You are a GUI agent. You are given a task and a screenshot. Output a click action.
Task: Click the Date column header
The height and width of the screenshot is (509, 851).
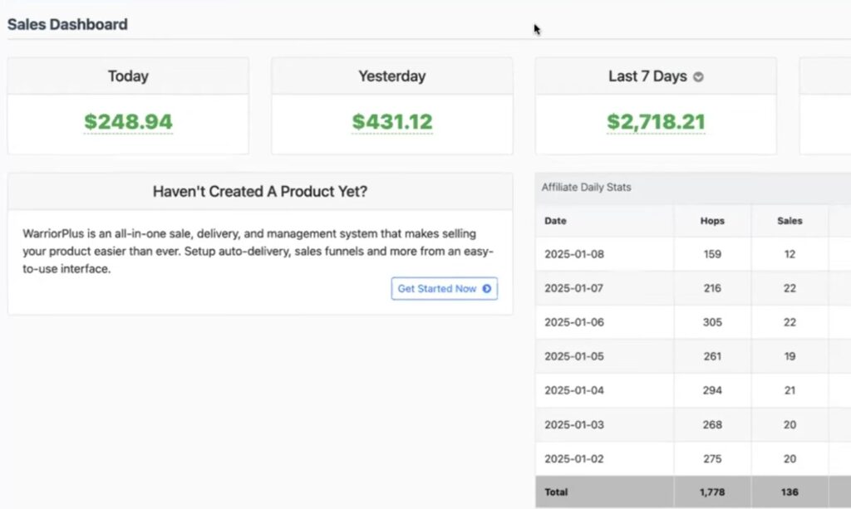(556, 221)
